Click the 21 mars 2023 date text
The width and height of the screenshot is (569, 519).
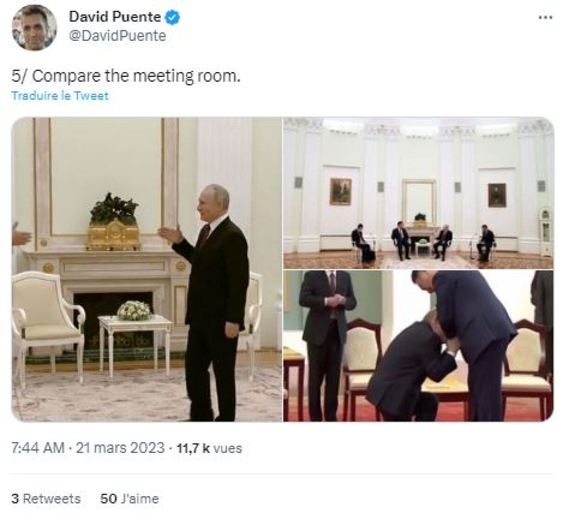click(x=120, y=449)
